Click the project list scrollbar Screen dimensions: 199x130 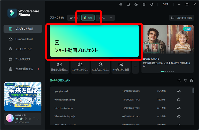click(x=193, y=91)
